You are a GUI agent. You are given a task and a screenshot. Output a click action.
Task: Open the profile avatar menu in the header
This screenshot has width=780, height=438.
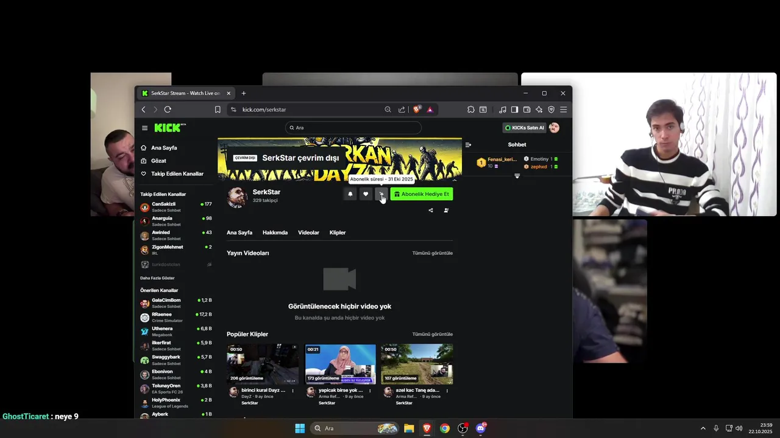click(x=554, y=128)
